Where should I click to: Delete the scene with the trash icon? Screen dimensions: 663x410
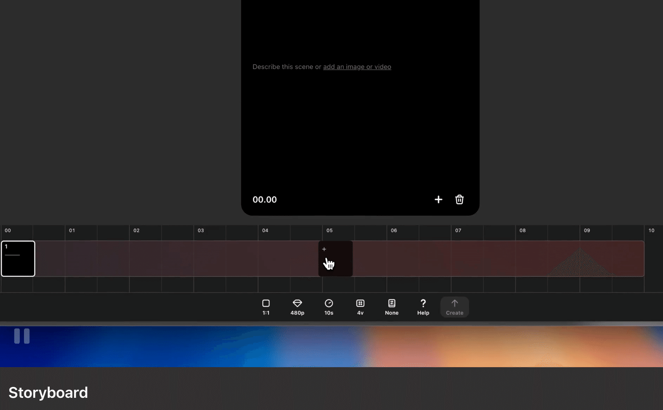pos(459,200)
